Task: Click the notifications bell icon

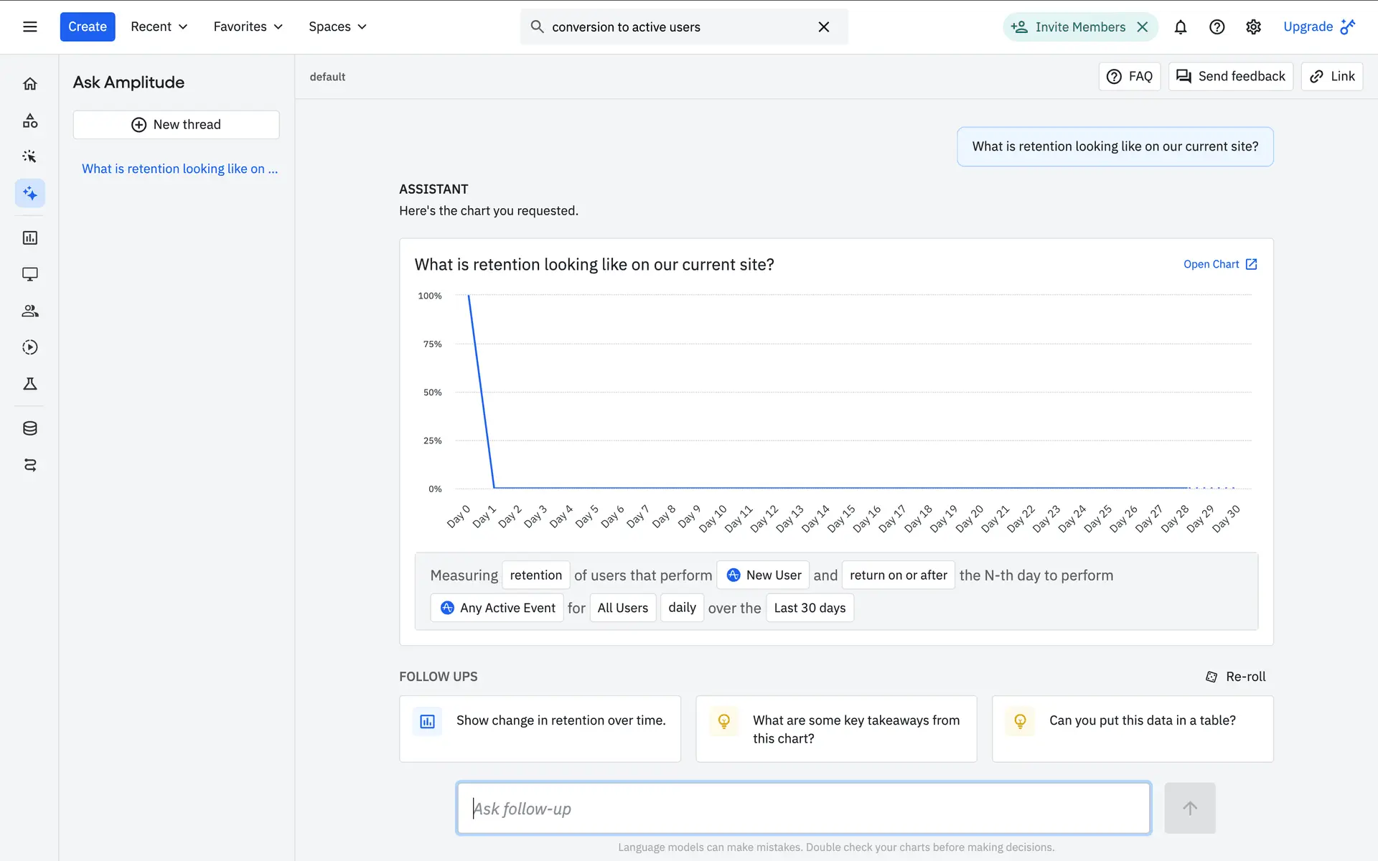Action: [x=1180, y=27]
